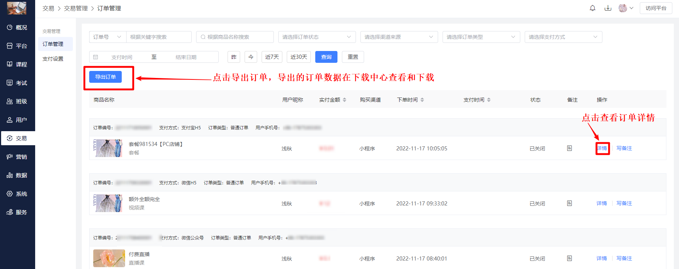The height and width of the screenshot is (269, 679).
Task: Open 服务 in the sidebar
Action: click(17, 212)
